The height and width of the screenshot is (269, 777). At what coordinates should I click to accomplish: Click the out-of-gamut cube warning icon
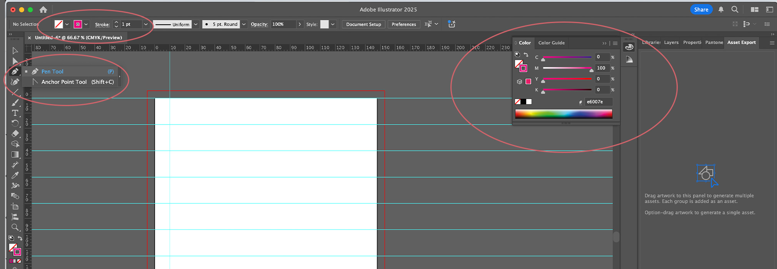pyautogui.click(x=519, y=81)
